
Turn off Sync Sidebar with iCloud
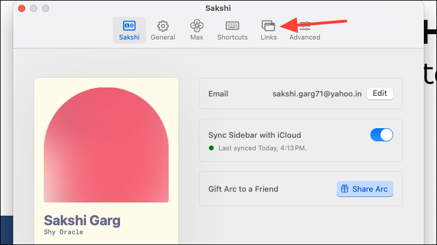(x=382, y=135)
